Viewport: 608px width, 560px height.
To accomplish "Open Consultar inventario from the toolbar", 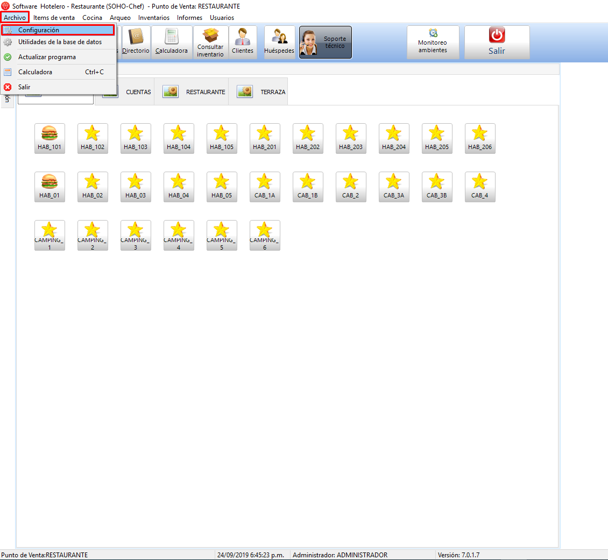I will pos(210,42).
